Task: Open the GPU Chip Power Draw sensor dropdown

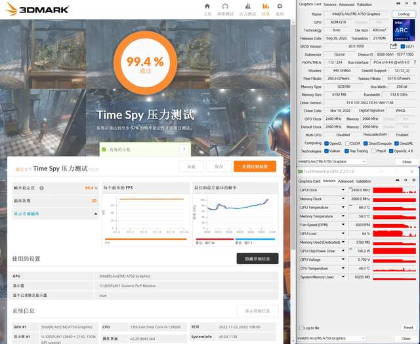Action: click(x=343, y=251)
